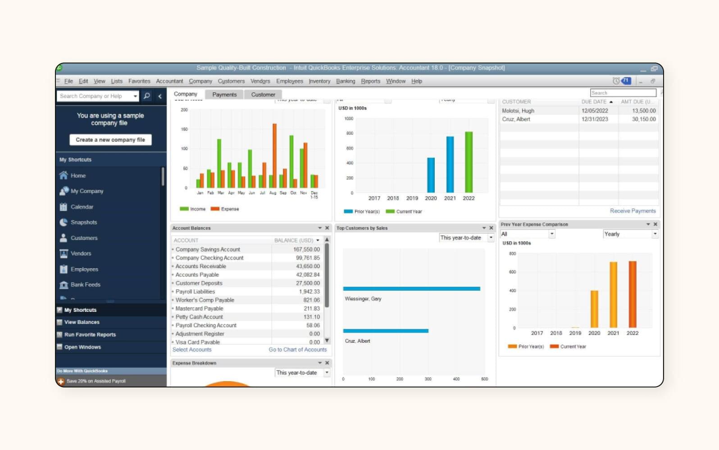Switch to the Payments tab
719x450 pixels.
tap(224, 94)
